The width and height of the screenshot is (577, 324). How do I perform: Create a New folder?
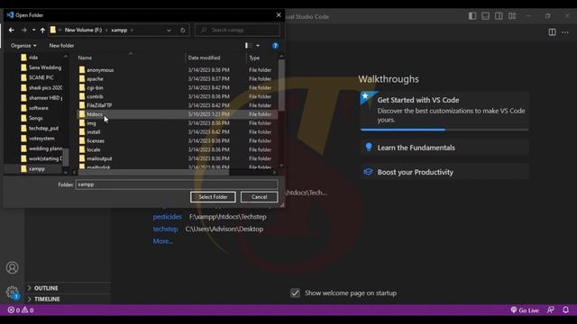[x=61, y=46]
